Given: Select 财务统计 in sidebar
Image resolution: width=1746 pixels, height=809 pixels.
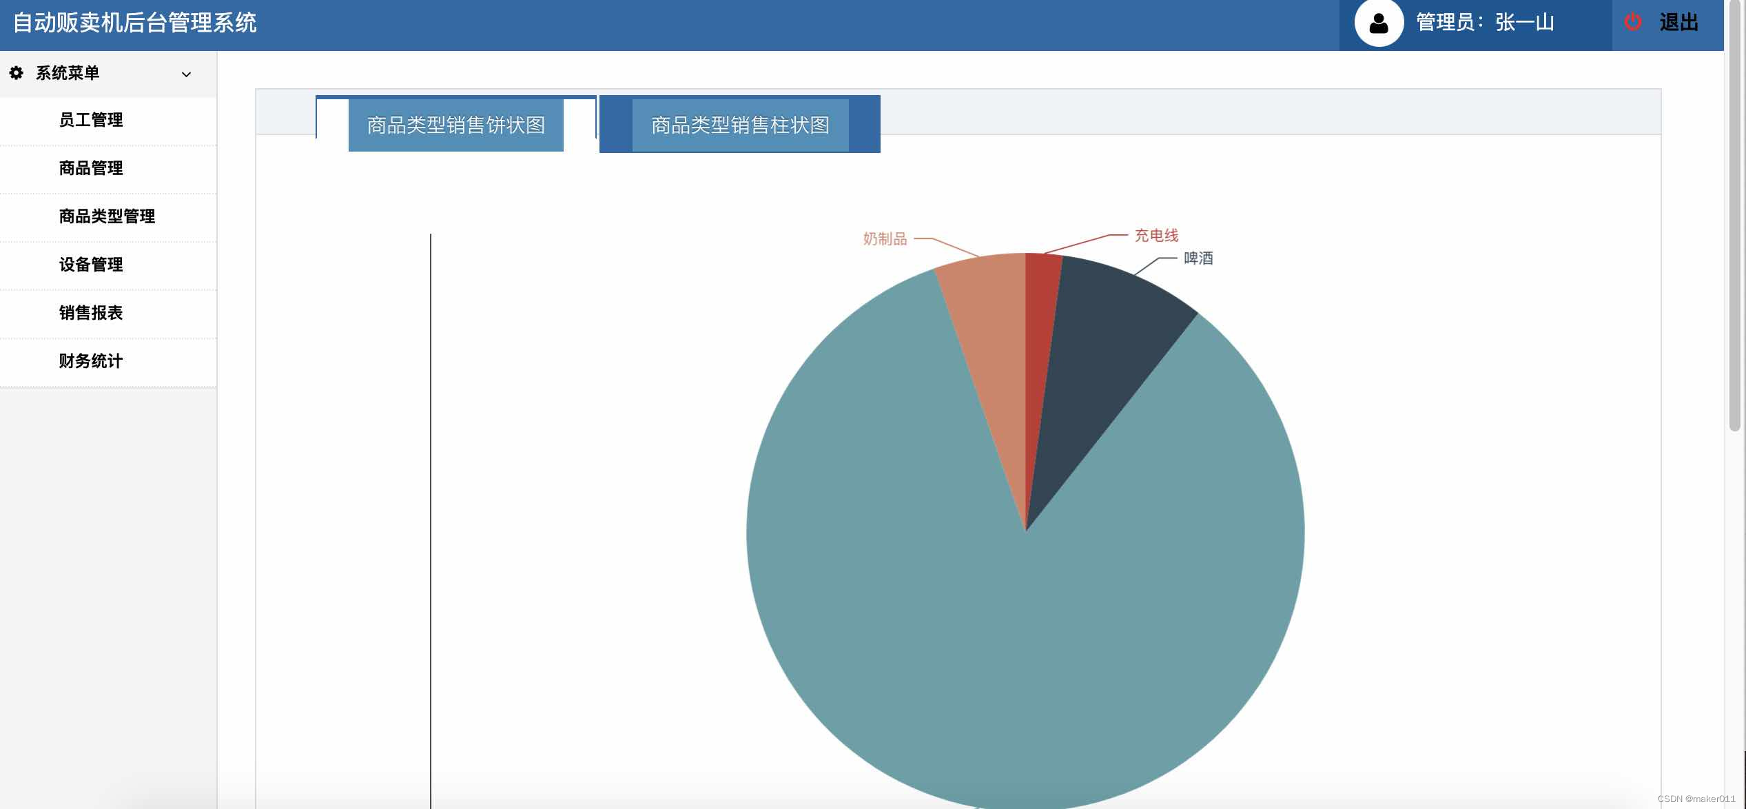Looking at the screenshot, I should click(x=91, y=361).
